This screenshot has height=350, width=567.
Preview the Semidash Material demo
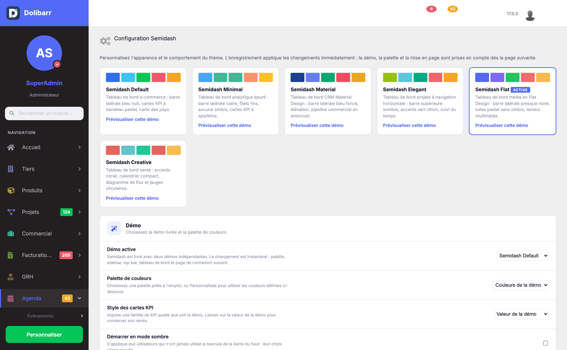[317, 125]
